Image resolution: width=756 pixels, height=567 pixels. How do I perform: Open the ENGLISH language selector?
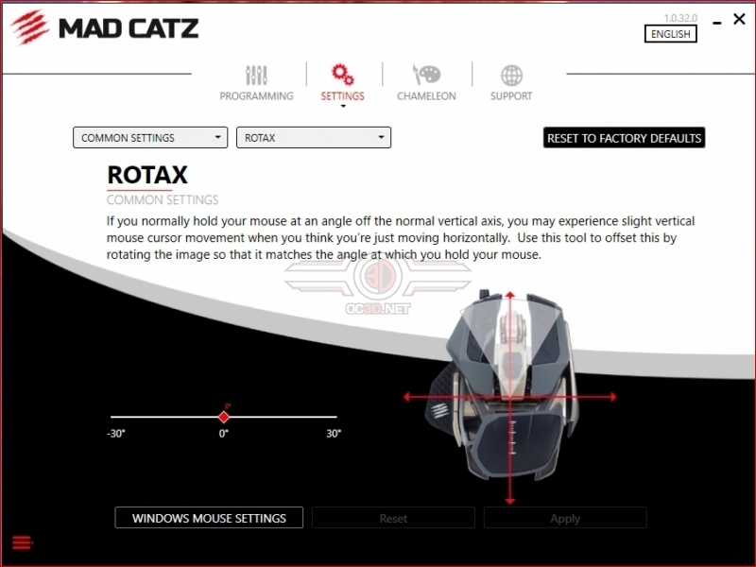pos(670,34)
